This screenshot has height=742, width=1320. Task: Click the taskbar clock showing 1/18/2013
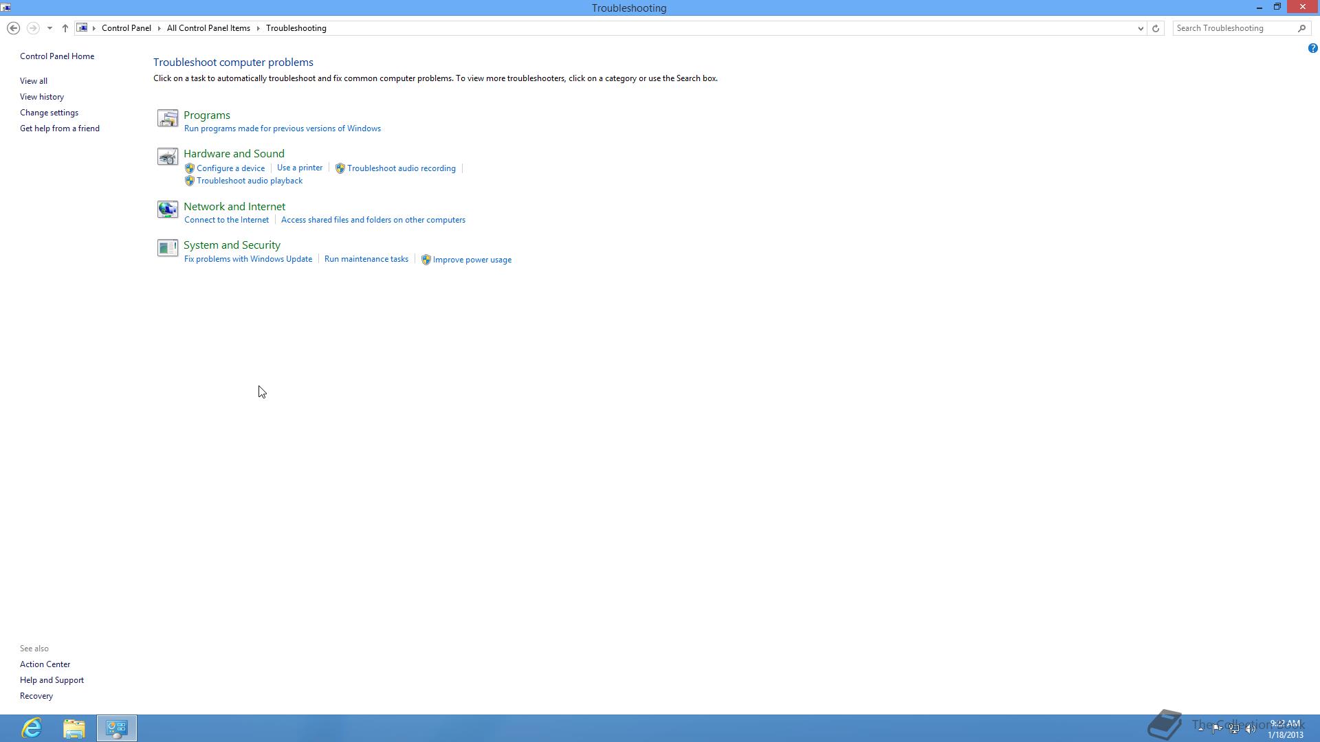click(1286, 729)
